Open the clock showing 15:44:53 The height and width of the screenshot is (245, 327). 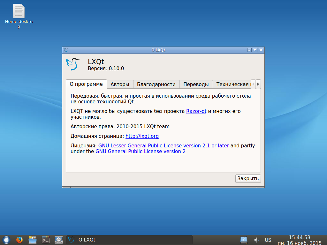pyautogui.click(x=300, y=240)
